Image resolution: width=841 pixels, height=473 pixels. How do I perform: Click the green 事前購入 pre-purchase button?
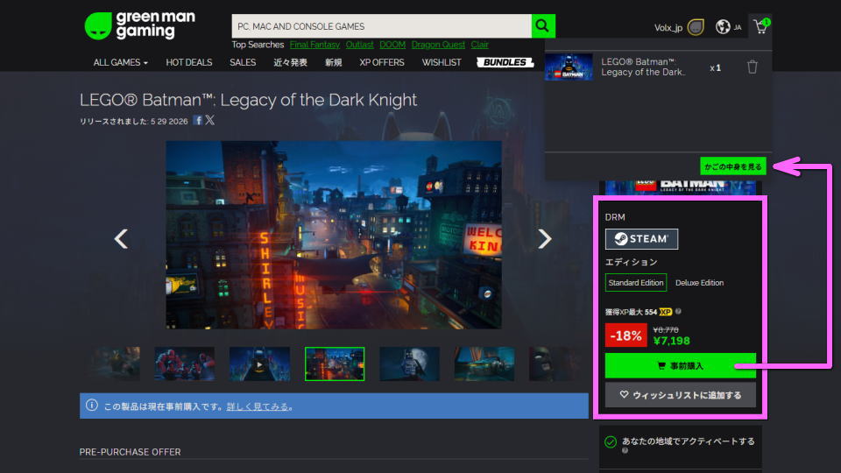pyautogui.click(x=680, y=365)
